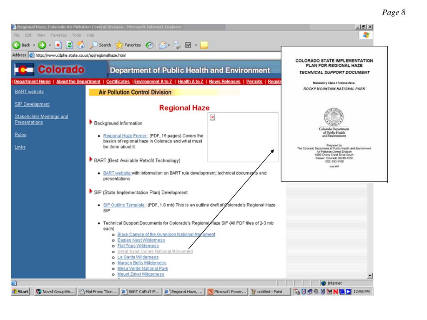This screenshot has height=320, width=427.
Task: Switch to Mail From taskbar item
Action: pos(98,292)
